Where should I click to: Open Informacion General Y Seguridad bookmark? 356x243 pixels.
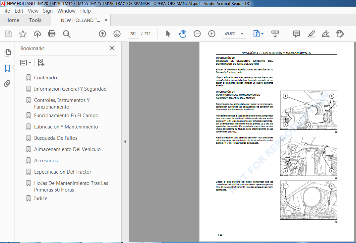pyautogui.click(x=70, y=89)
